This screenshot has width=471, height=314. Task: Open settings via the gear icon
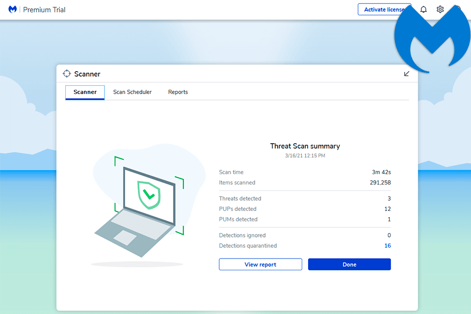click(x=440, y=9)
